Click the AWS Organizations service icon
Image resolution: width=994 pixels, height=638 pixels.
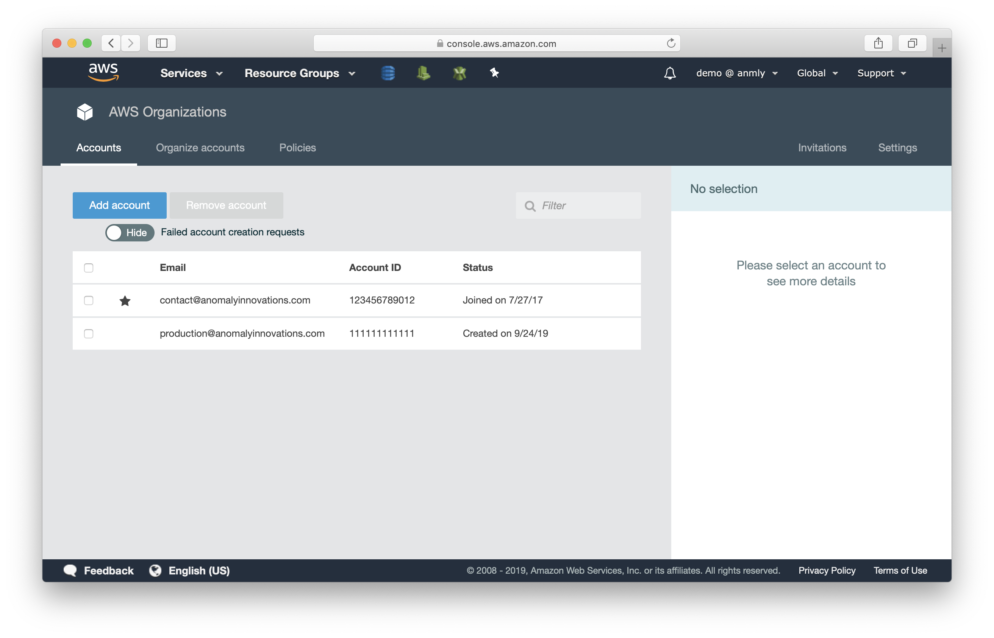tap(86, 111)
